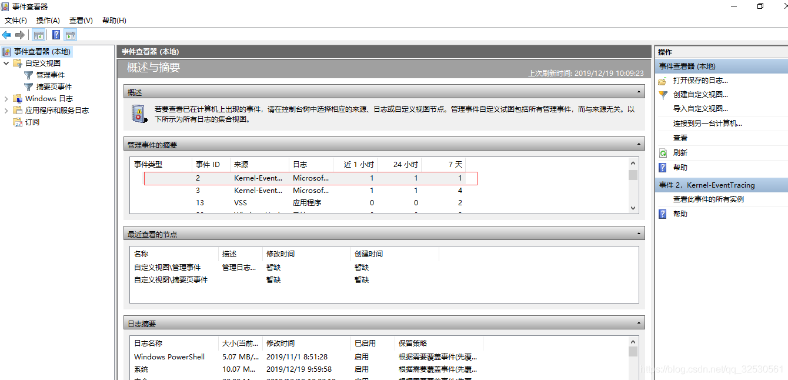Click the forward arrow toolbar icon
This screenshot has height=380, width=788.
point(20,35)
